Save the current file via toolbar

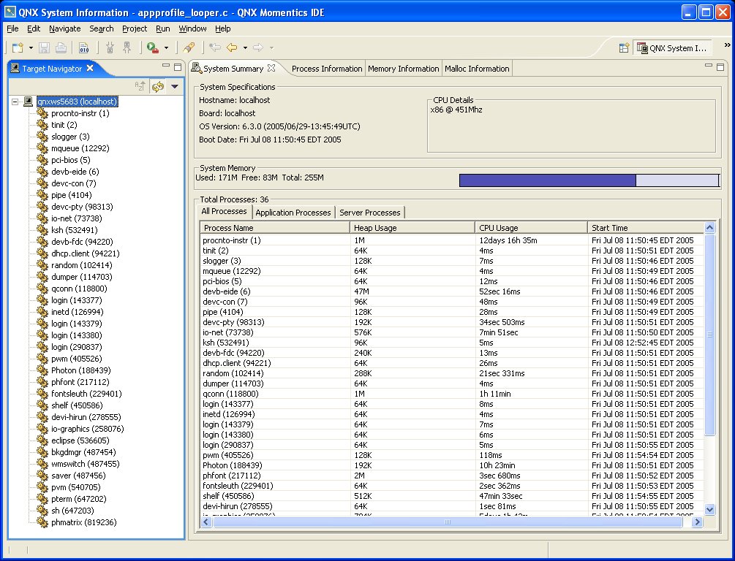(x=45, y=47)
